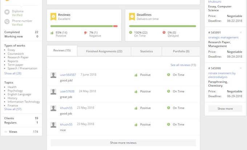Viewport: 247px width, 150px height.
Task: Click user564587's avatar icon
Action: coord(53,75)
